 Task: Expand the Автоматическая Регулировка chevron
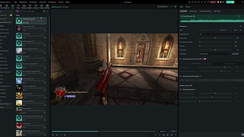click(202, 76)
